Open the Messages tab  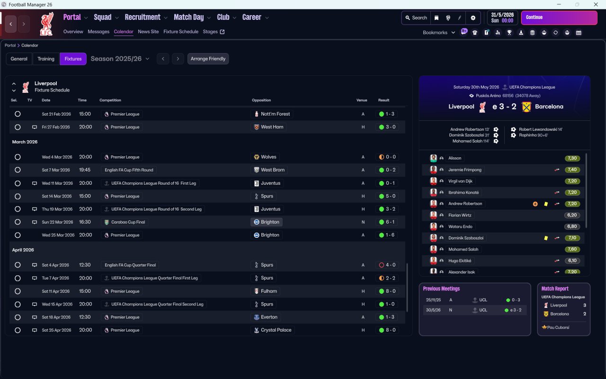(98, 32)
